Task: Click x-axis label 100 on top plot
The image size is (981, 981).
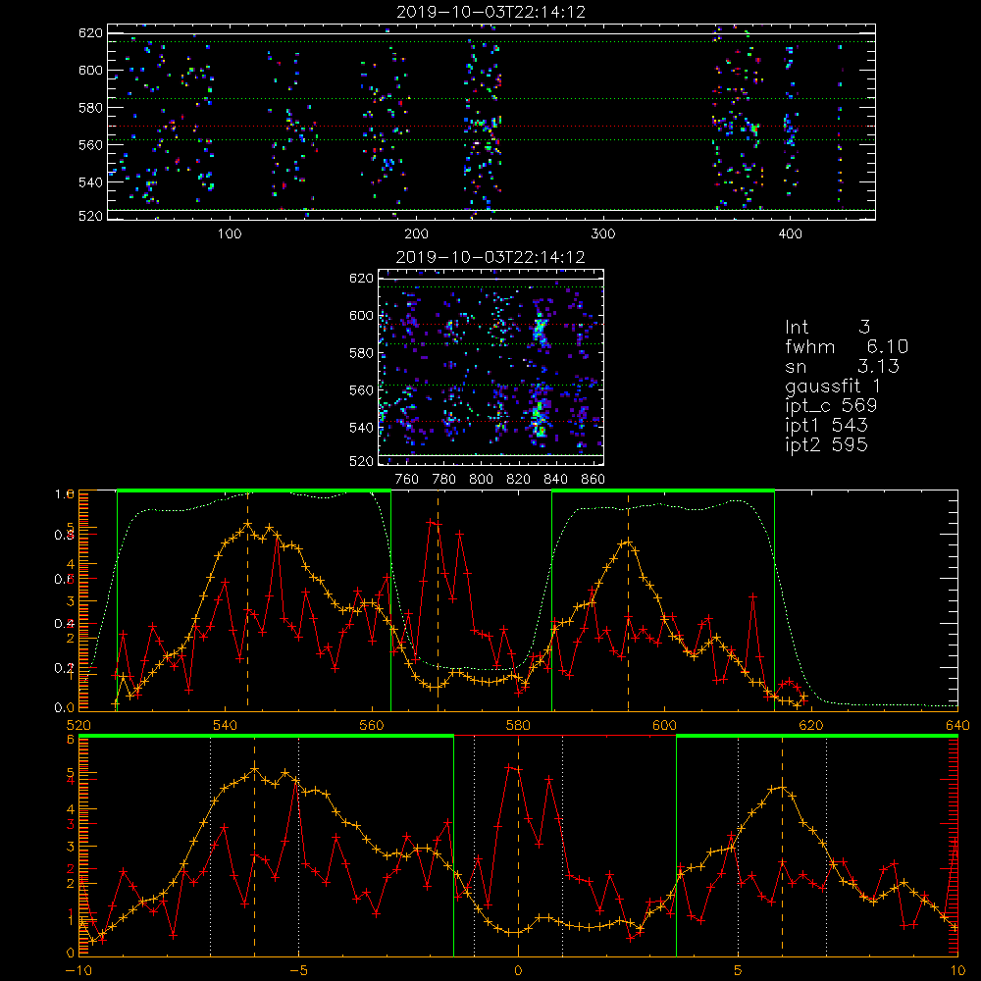Action: 230,233
